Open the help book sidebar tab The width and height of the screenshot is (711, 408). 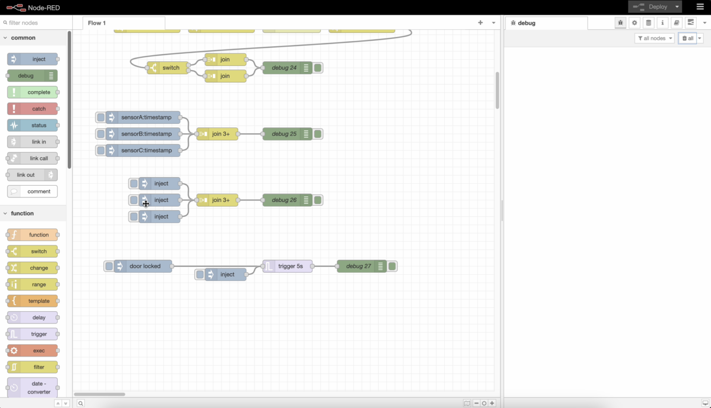(x=676, y=23)
